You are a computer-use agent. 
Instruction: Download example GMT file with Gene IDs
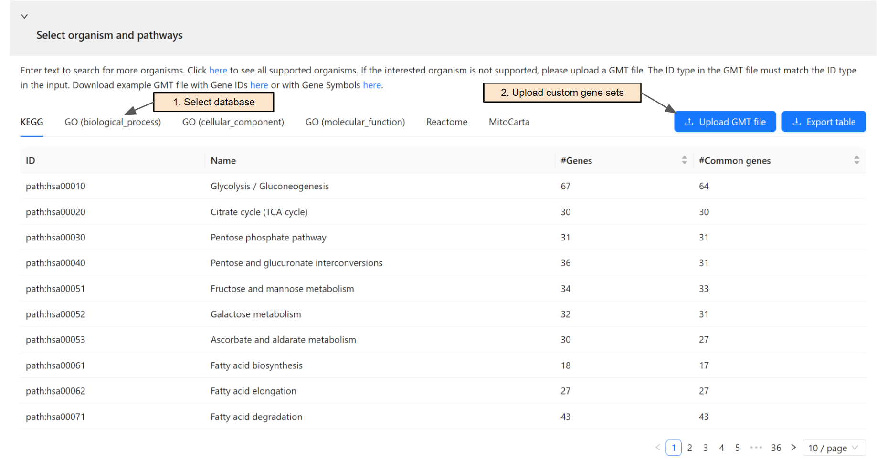(x=259, y=85)
